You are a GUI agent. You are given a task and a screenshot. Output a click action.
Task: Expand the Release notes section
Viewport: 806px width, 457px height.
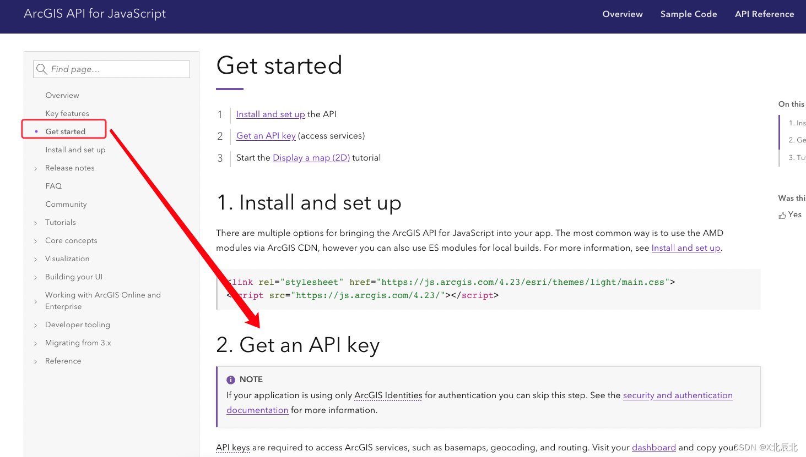click(x=35, y=168)
